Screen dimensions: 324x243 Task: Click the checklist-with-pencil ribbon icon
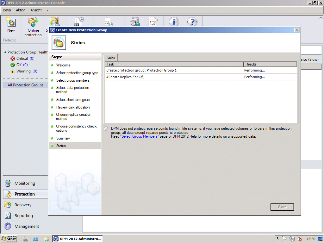tap(153, 22)
